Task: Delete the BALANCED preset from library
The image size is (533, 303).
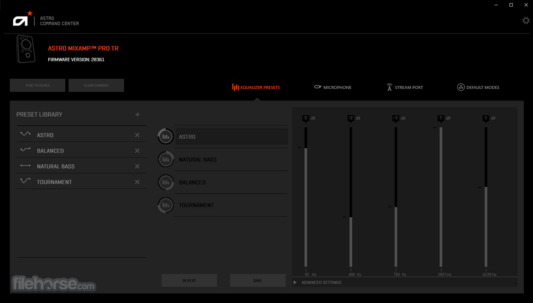Action: 137,151
